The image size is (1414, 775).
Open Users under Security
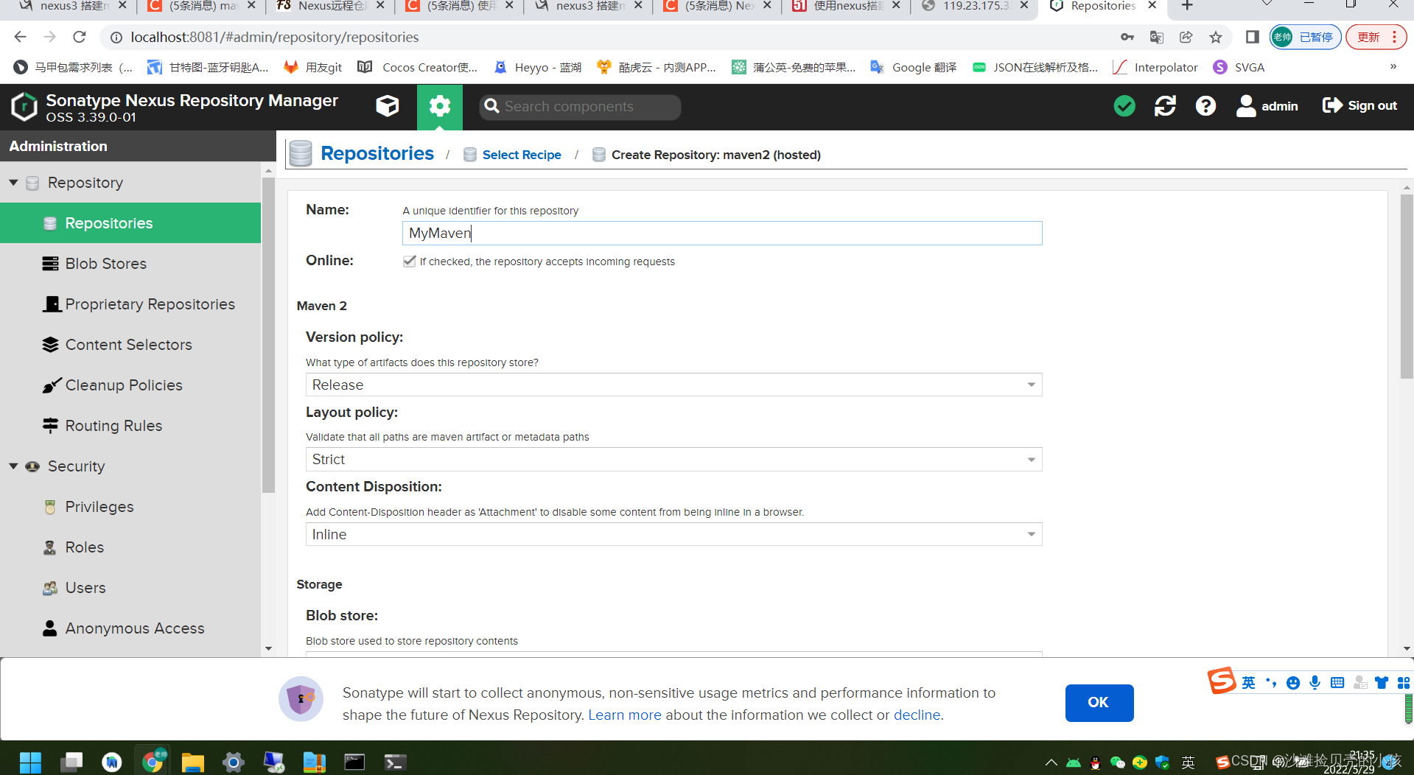click(130, 588)
